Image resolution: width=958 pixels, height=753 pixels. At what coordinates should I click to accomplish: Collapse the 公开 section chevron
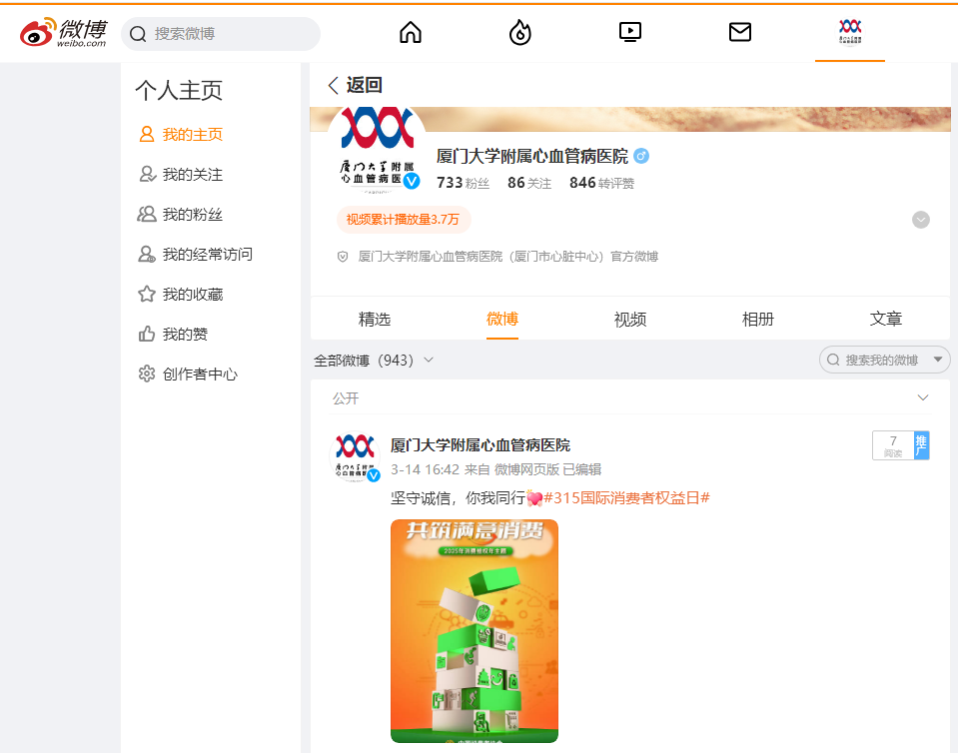(922, 397)
